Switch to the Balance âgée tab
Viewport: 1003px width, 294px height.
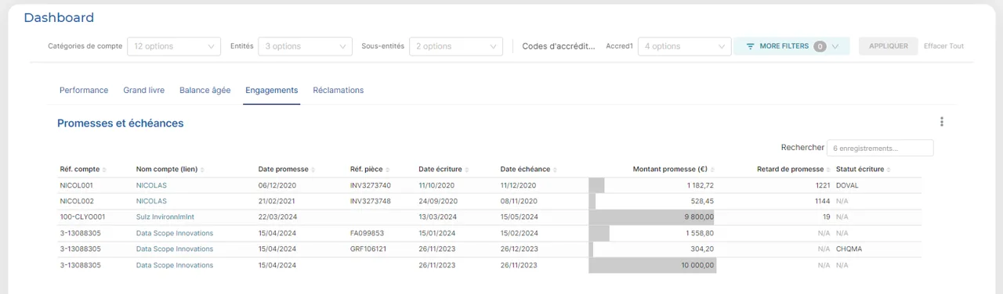tap(205, 90)
